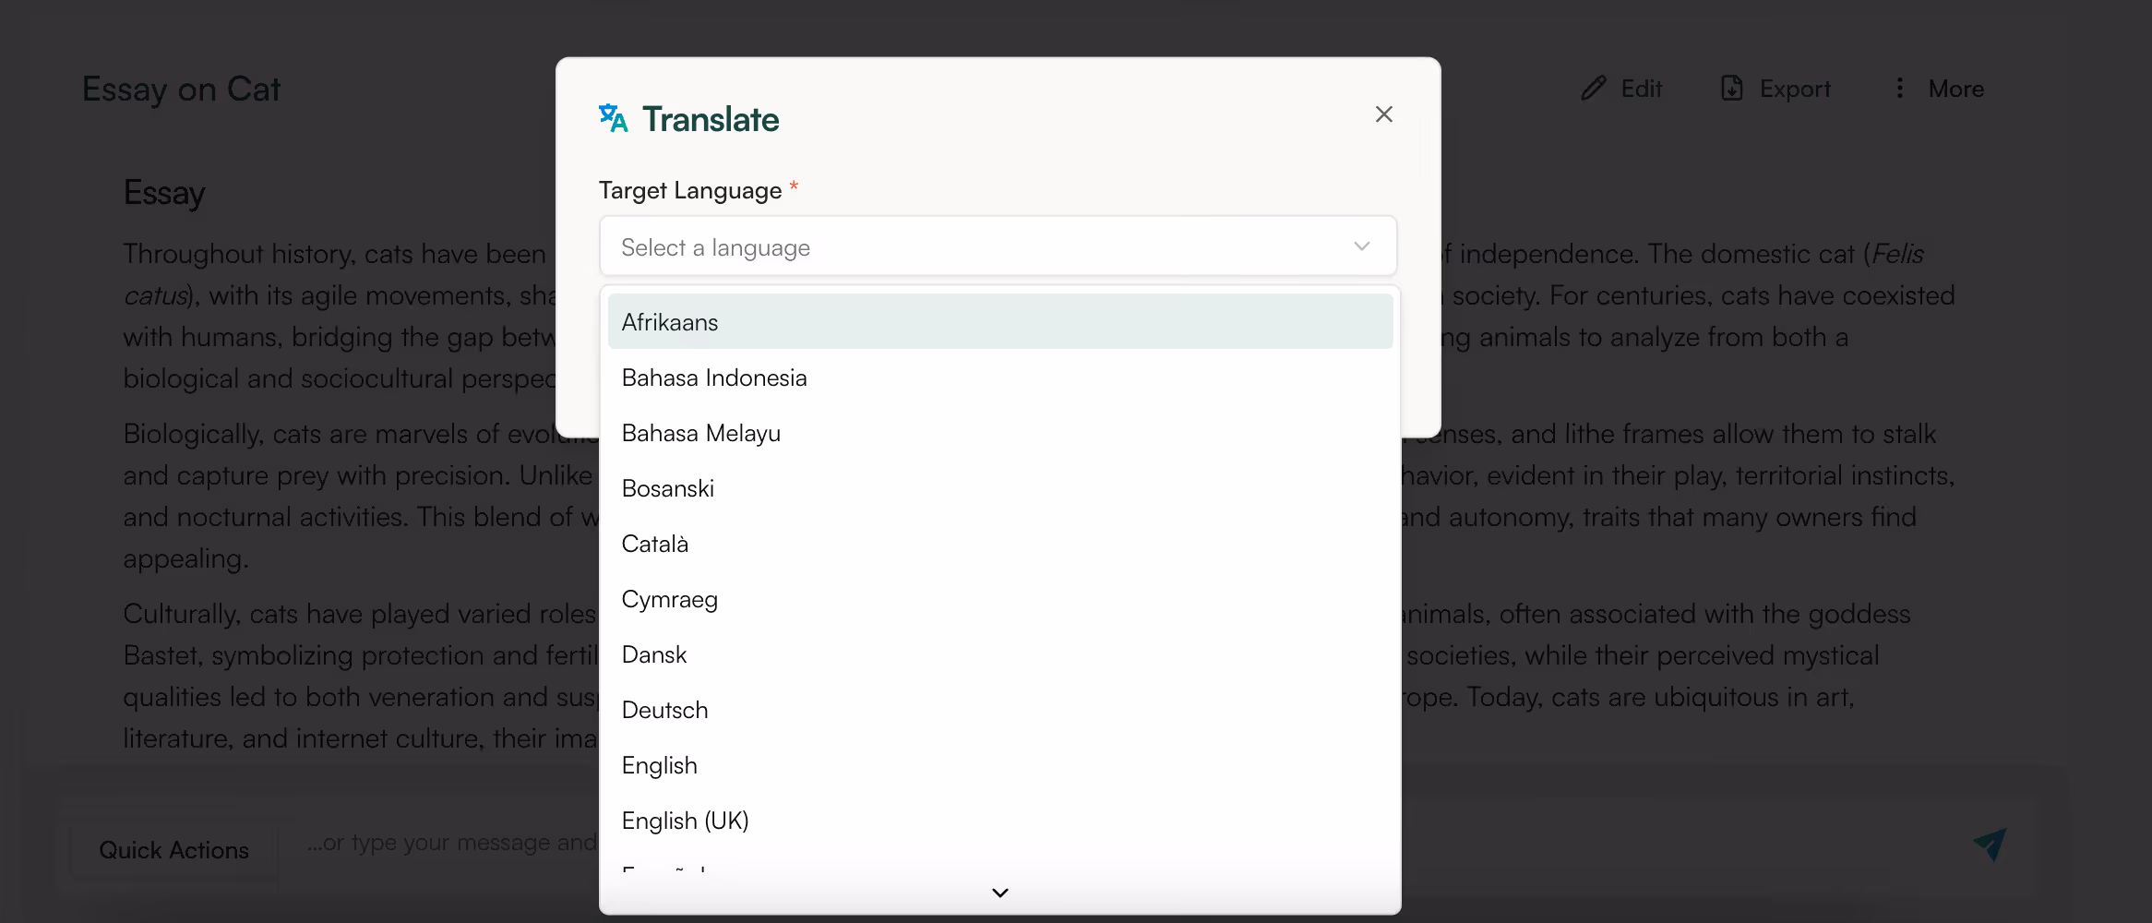Select Dansk as target language

click(x=654, y=653)
